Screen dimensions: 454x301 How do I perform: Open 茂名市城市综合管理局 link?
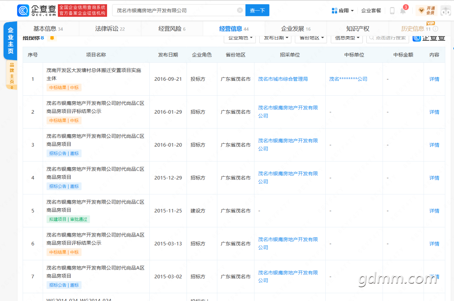[x=283, y=79]
